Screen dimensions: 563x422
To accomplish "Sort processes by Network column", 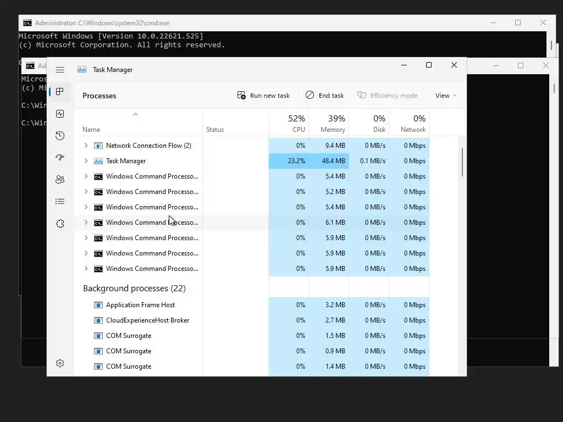I will tap(409, 123).
